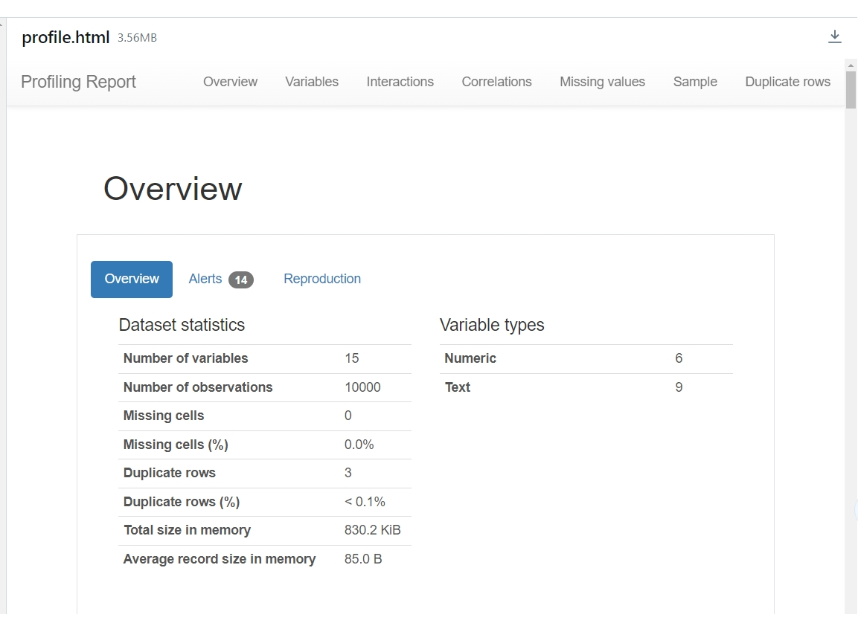This screenshot has width=858, height=620.
Task: Select the Number of variables label
Action: point(185,358)
